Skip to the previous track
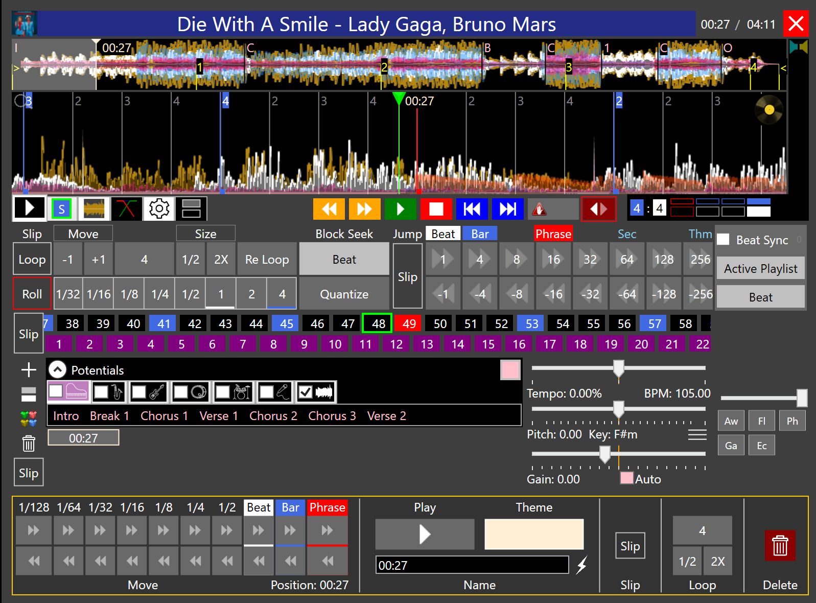Image resolution: width=816 pixels, height=603 pixels. 472,208
